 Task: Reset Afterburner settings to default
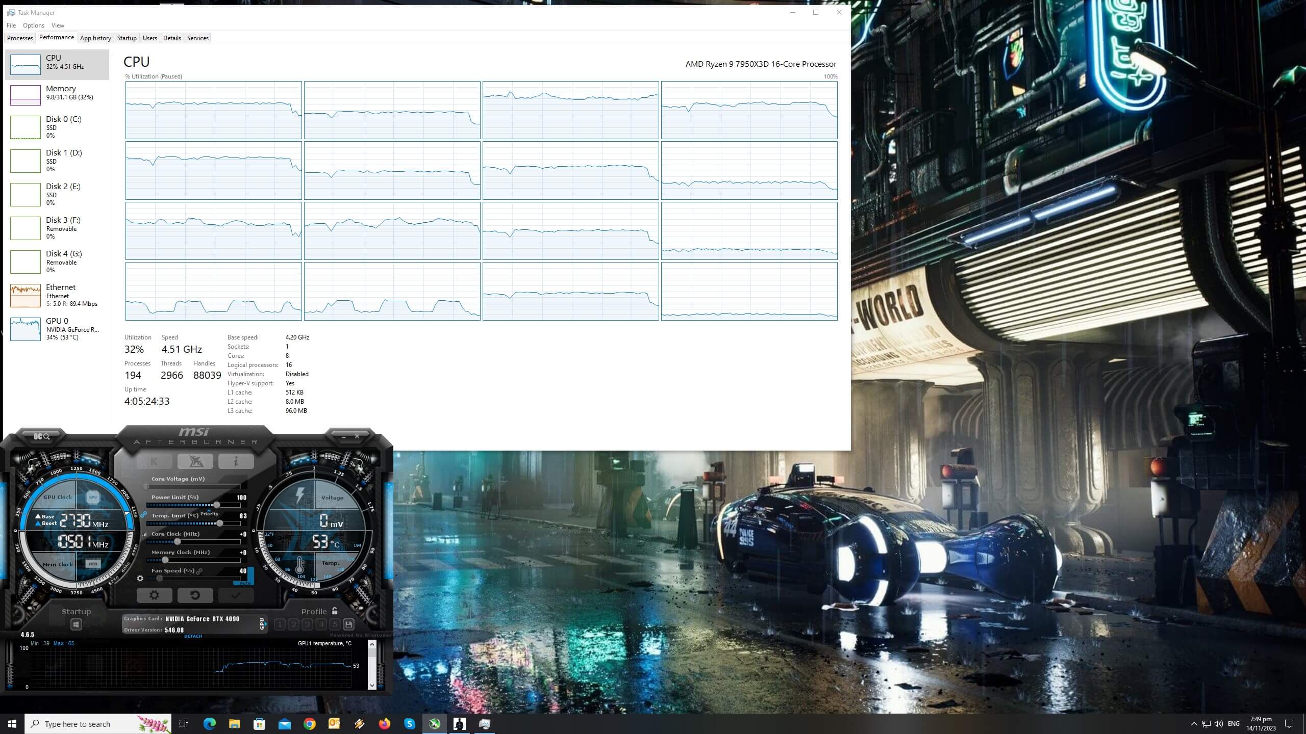pos(195,595)
